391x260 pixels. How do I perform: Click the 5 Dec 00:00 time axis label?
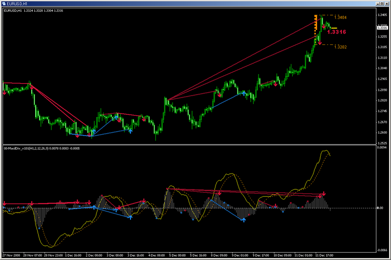coord(177,255)
